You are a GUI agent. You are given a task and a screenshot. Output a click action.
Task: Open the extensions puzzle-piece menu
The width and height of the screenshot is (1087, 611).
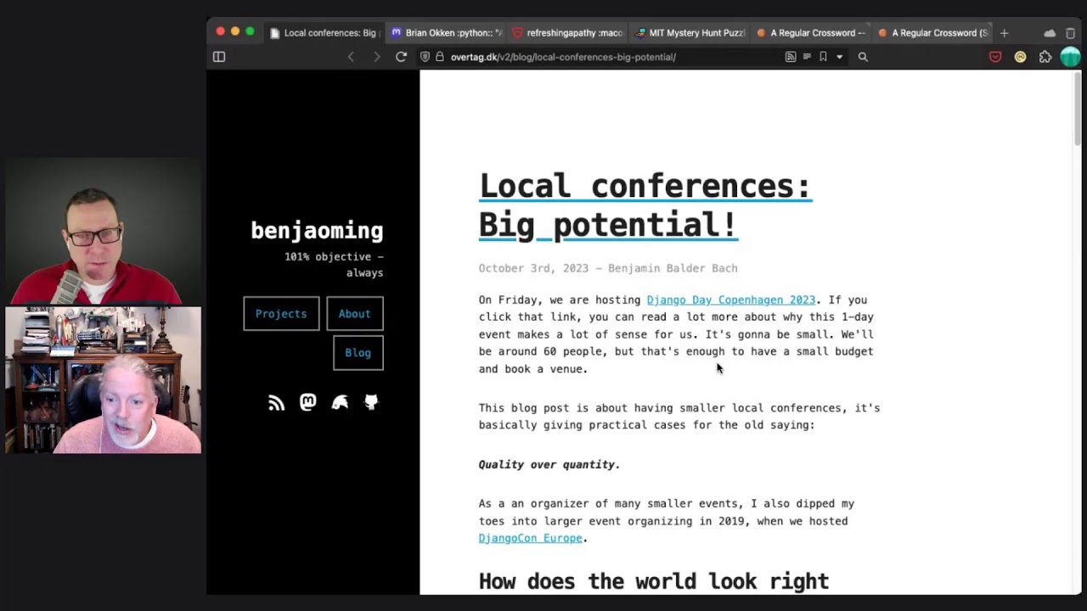pyautogui.click(x=1045, y=57)
